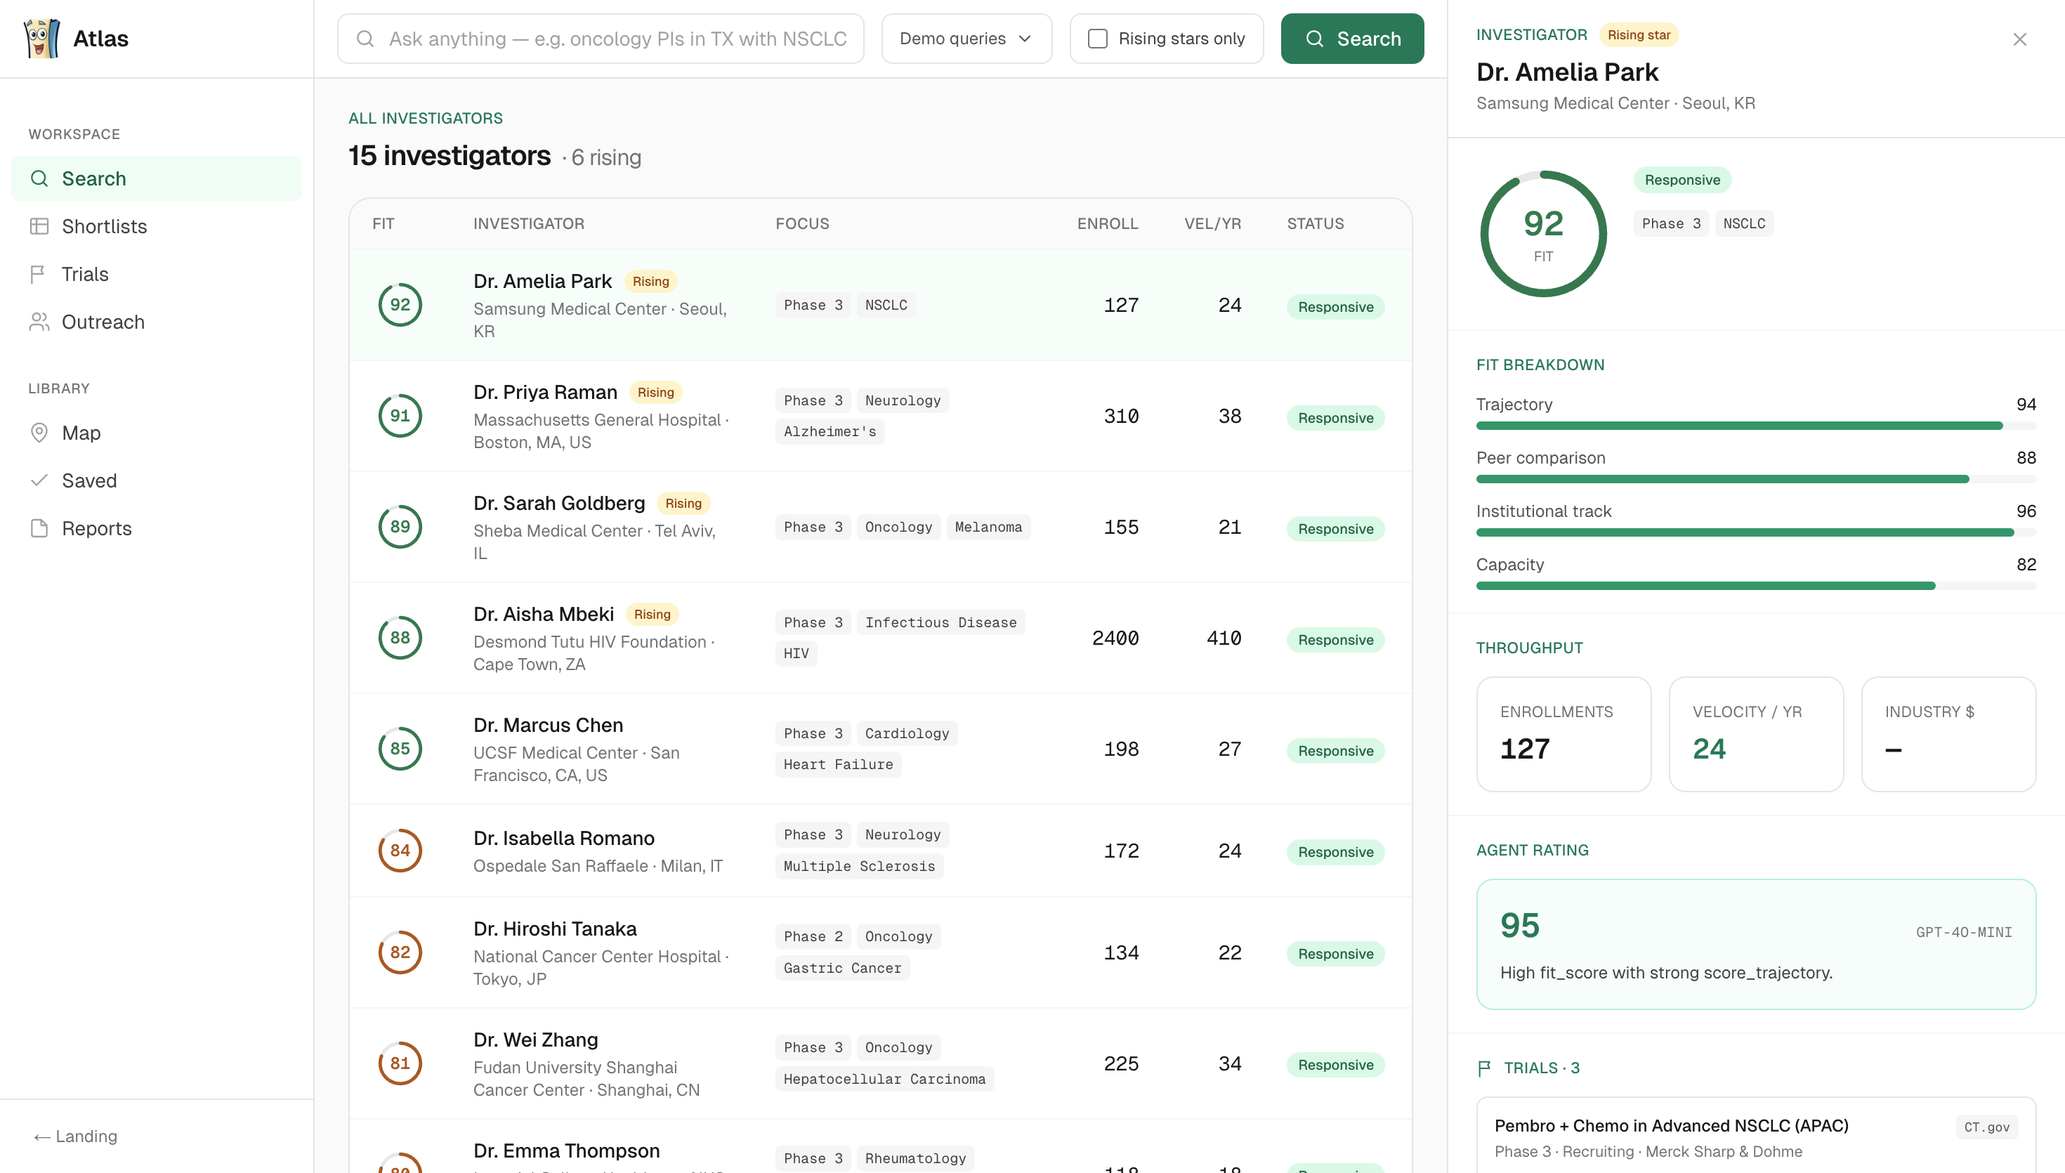The height and width of the screenshot is (1173, 2065).
Task: Click the Saved checkmark icon
Action: 39,480
